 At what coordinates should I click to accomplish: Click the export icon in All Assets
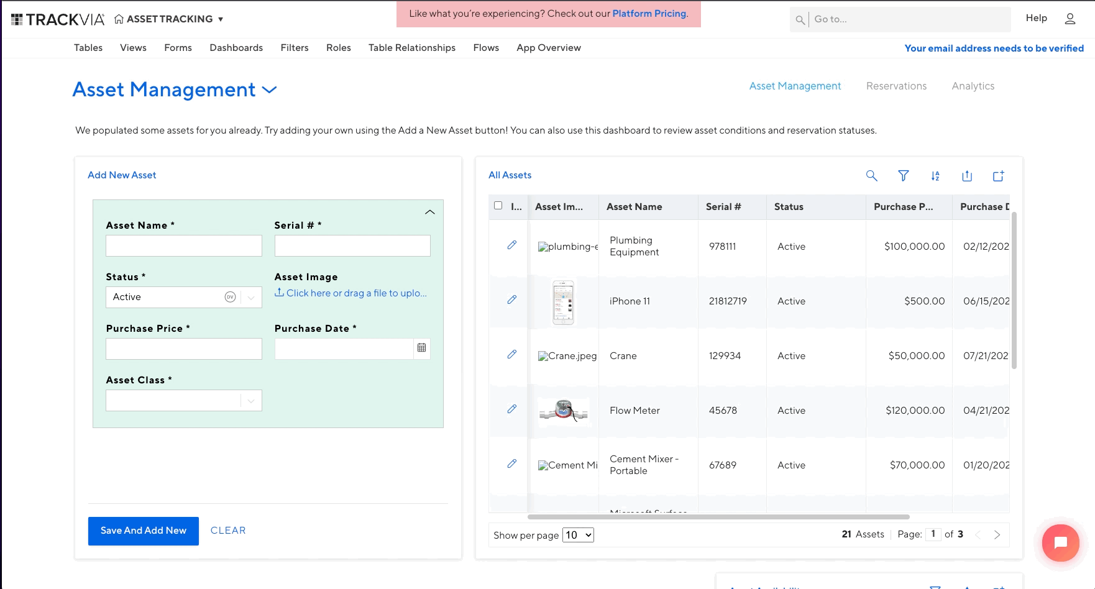tap(966, 176)
